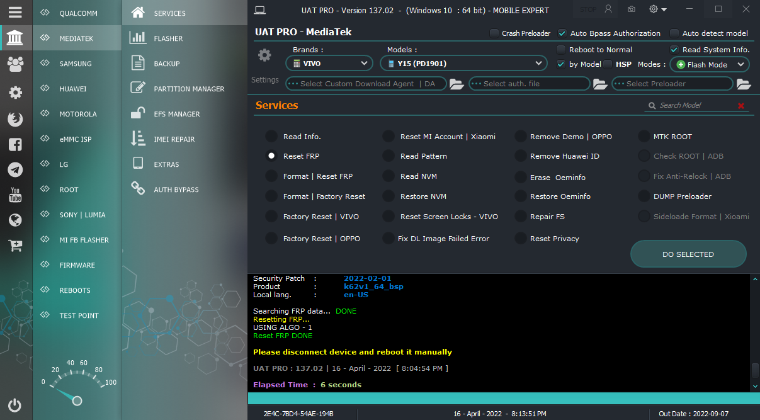Open the hamburger menu icon
Image resolution: width=760 pixels, height=420 pixels.
click(15, 13)
